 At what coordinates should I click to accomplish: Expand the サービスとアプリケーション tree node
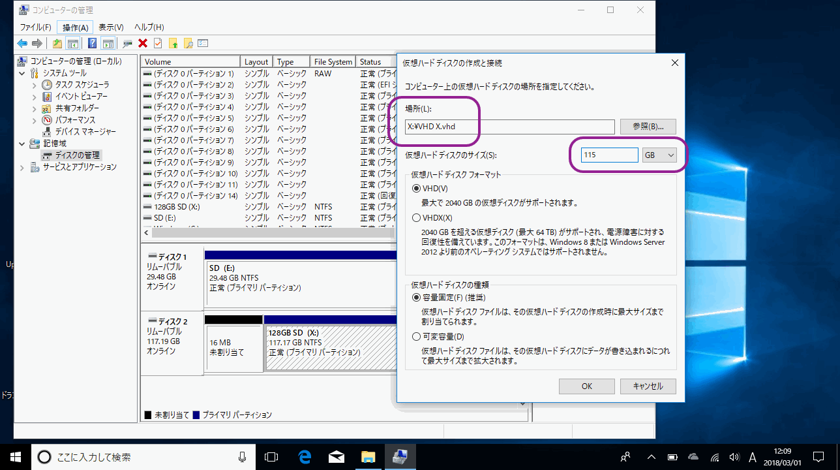point(23,167)
